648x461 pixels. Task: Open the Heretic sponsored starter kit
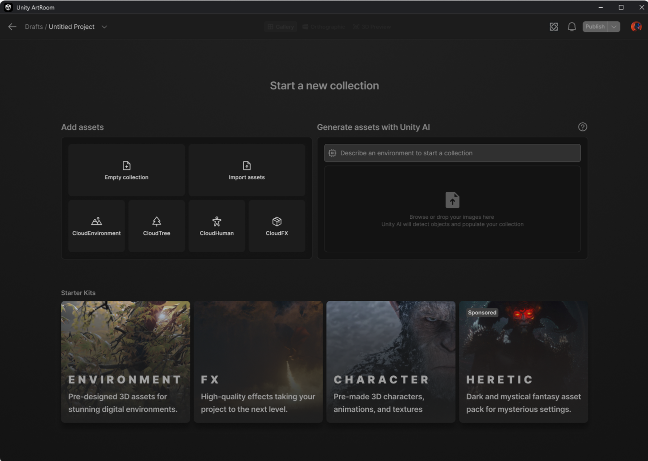tap(523, 362)
